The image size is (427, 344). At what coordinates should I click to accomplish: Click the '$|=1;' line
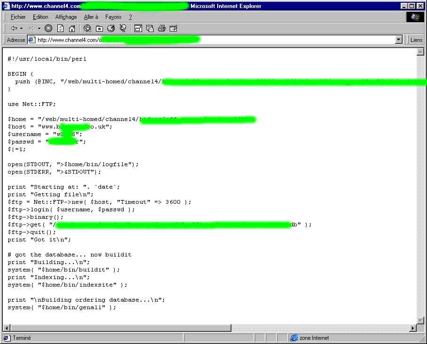(16, 149)
